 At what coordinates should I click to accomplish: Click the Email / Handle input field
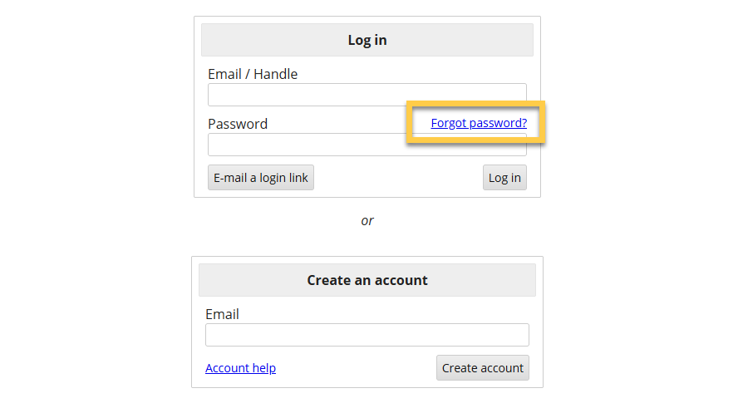(367, 95)
